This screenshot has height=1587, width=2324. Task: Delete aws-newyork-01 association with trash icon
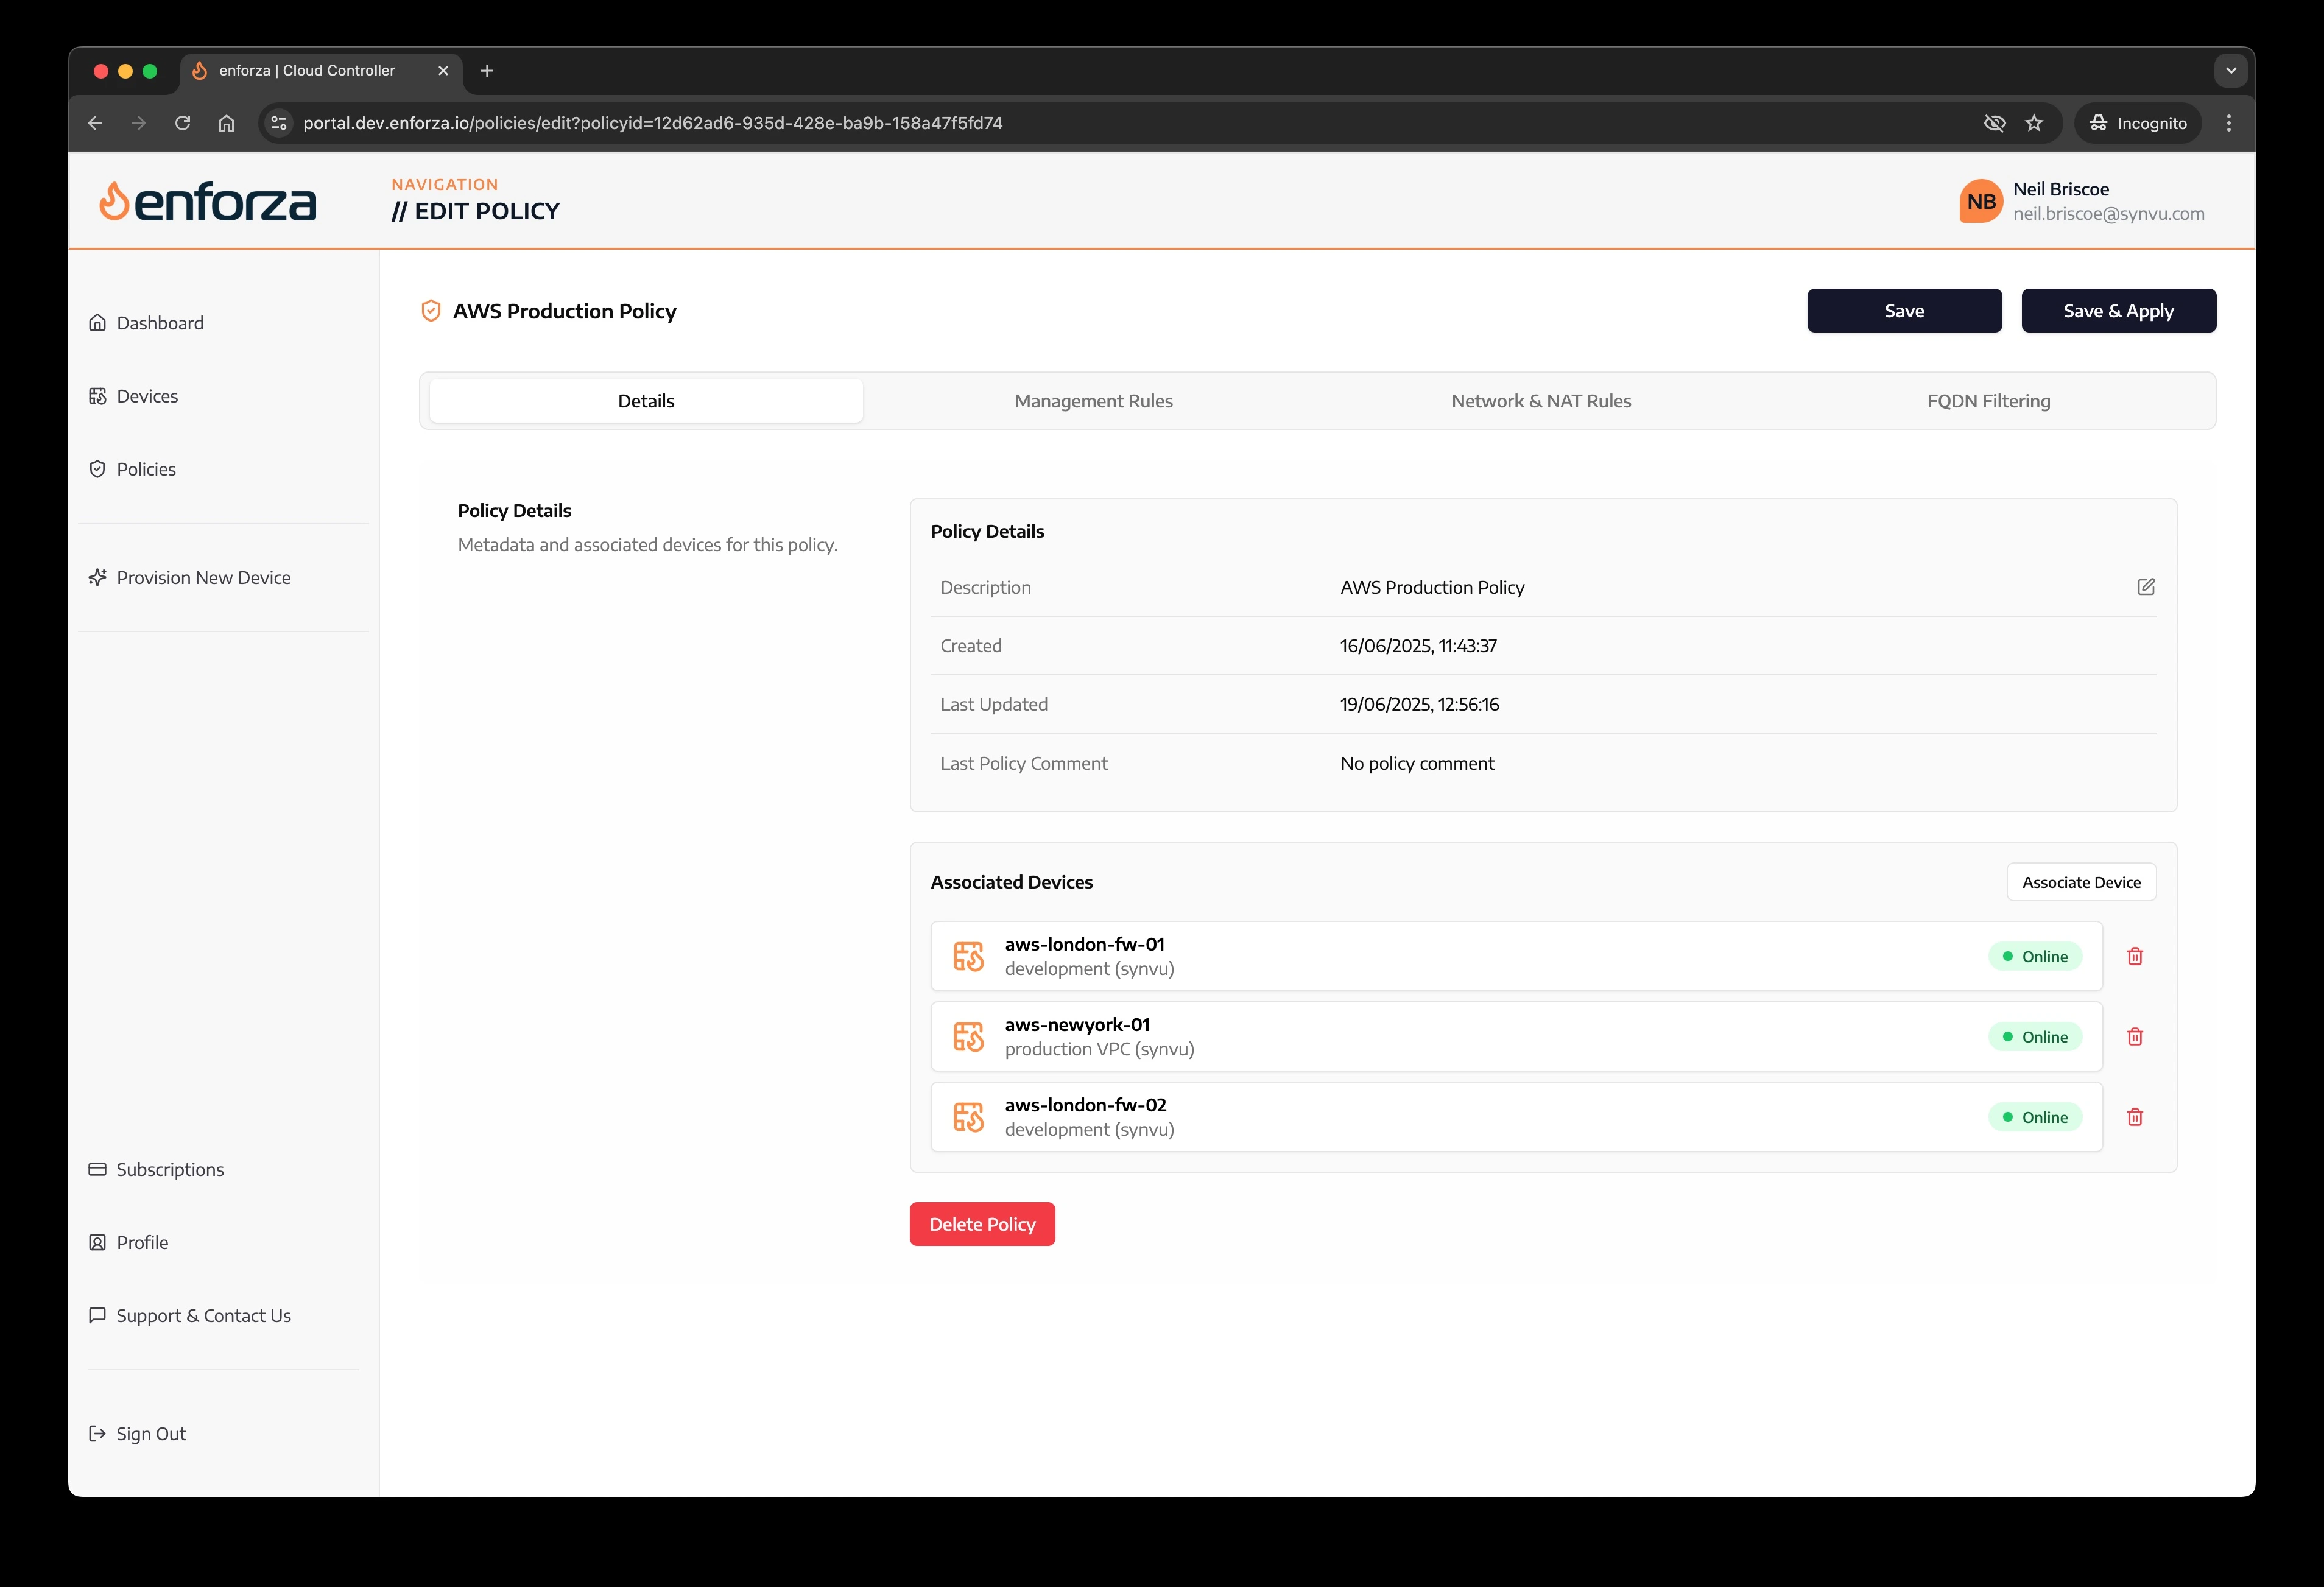click(x=2134, y=1037)
